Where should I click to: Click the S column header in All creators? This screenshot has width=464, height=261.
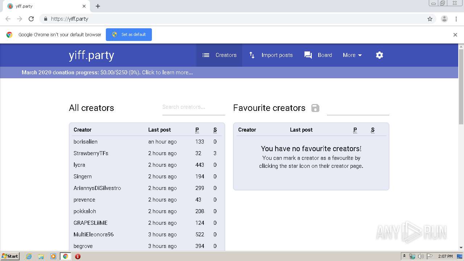pos(215,130)
